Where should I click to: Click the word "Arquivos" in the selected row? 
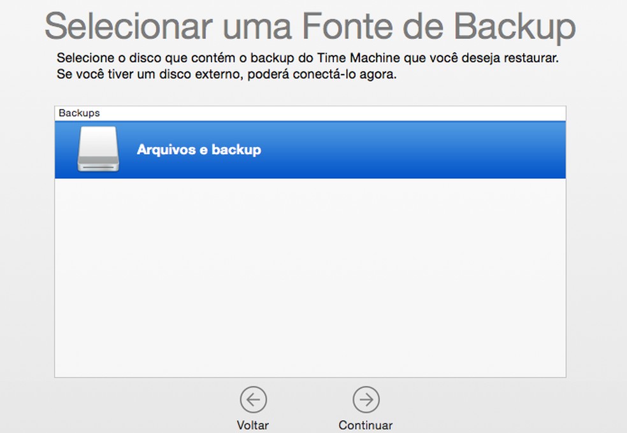[163, 150]
